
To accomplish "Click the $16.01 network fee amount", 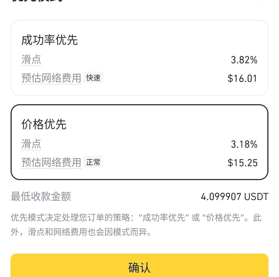I will 242,78.
